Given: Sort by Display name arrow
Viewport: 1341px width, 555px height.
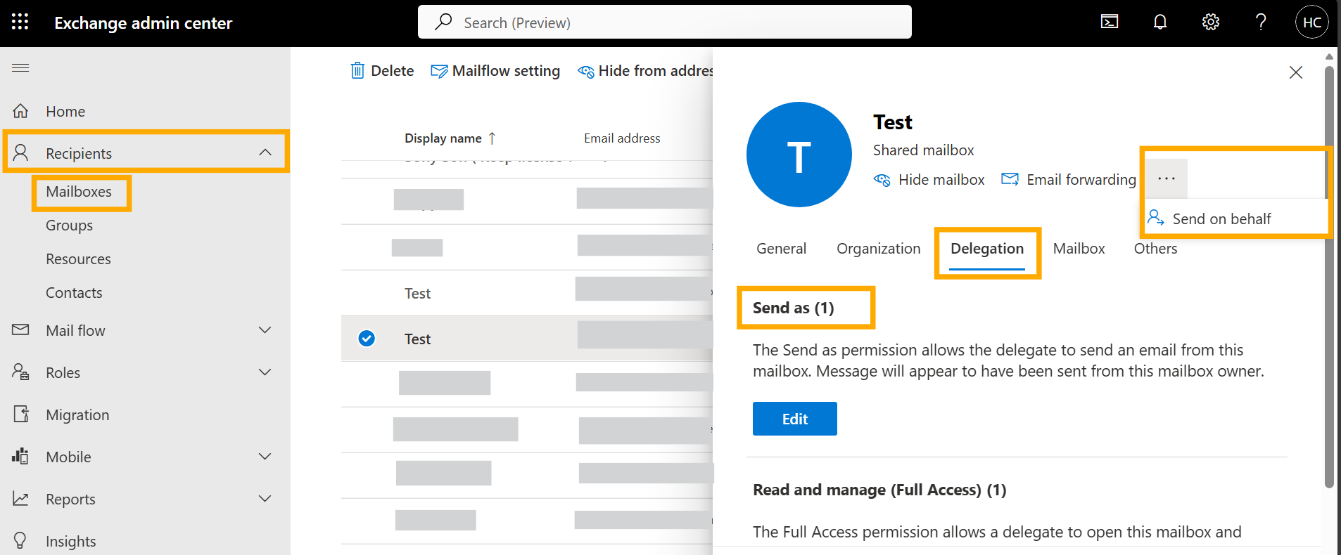Looking at the screenshot, I should tap(492, 138).
